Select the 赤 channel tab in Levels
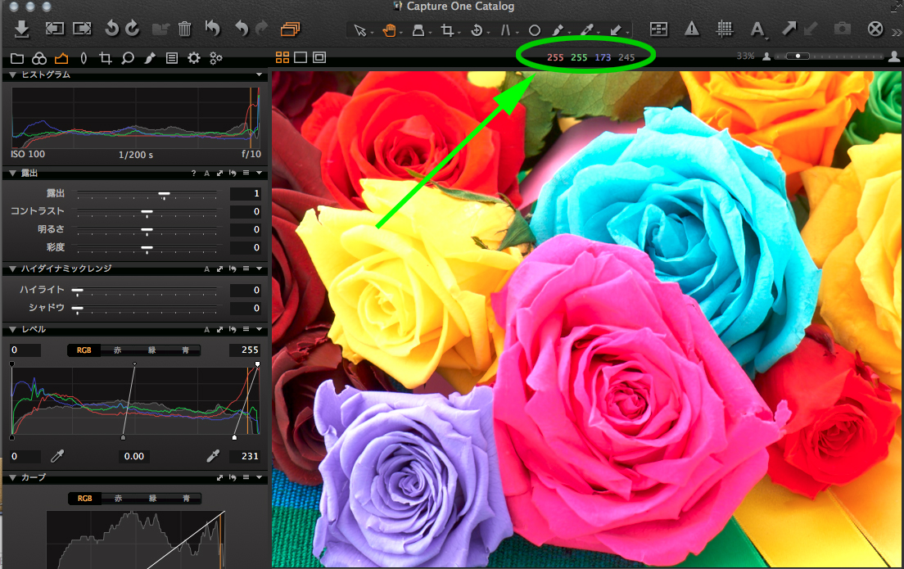 120,350
